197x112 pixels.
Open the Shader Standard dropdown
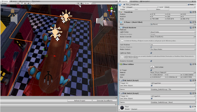pos(163,109)
